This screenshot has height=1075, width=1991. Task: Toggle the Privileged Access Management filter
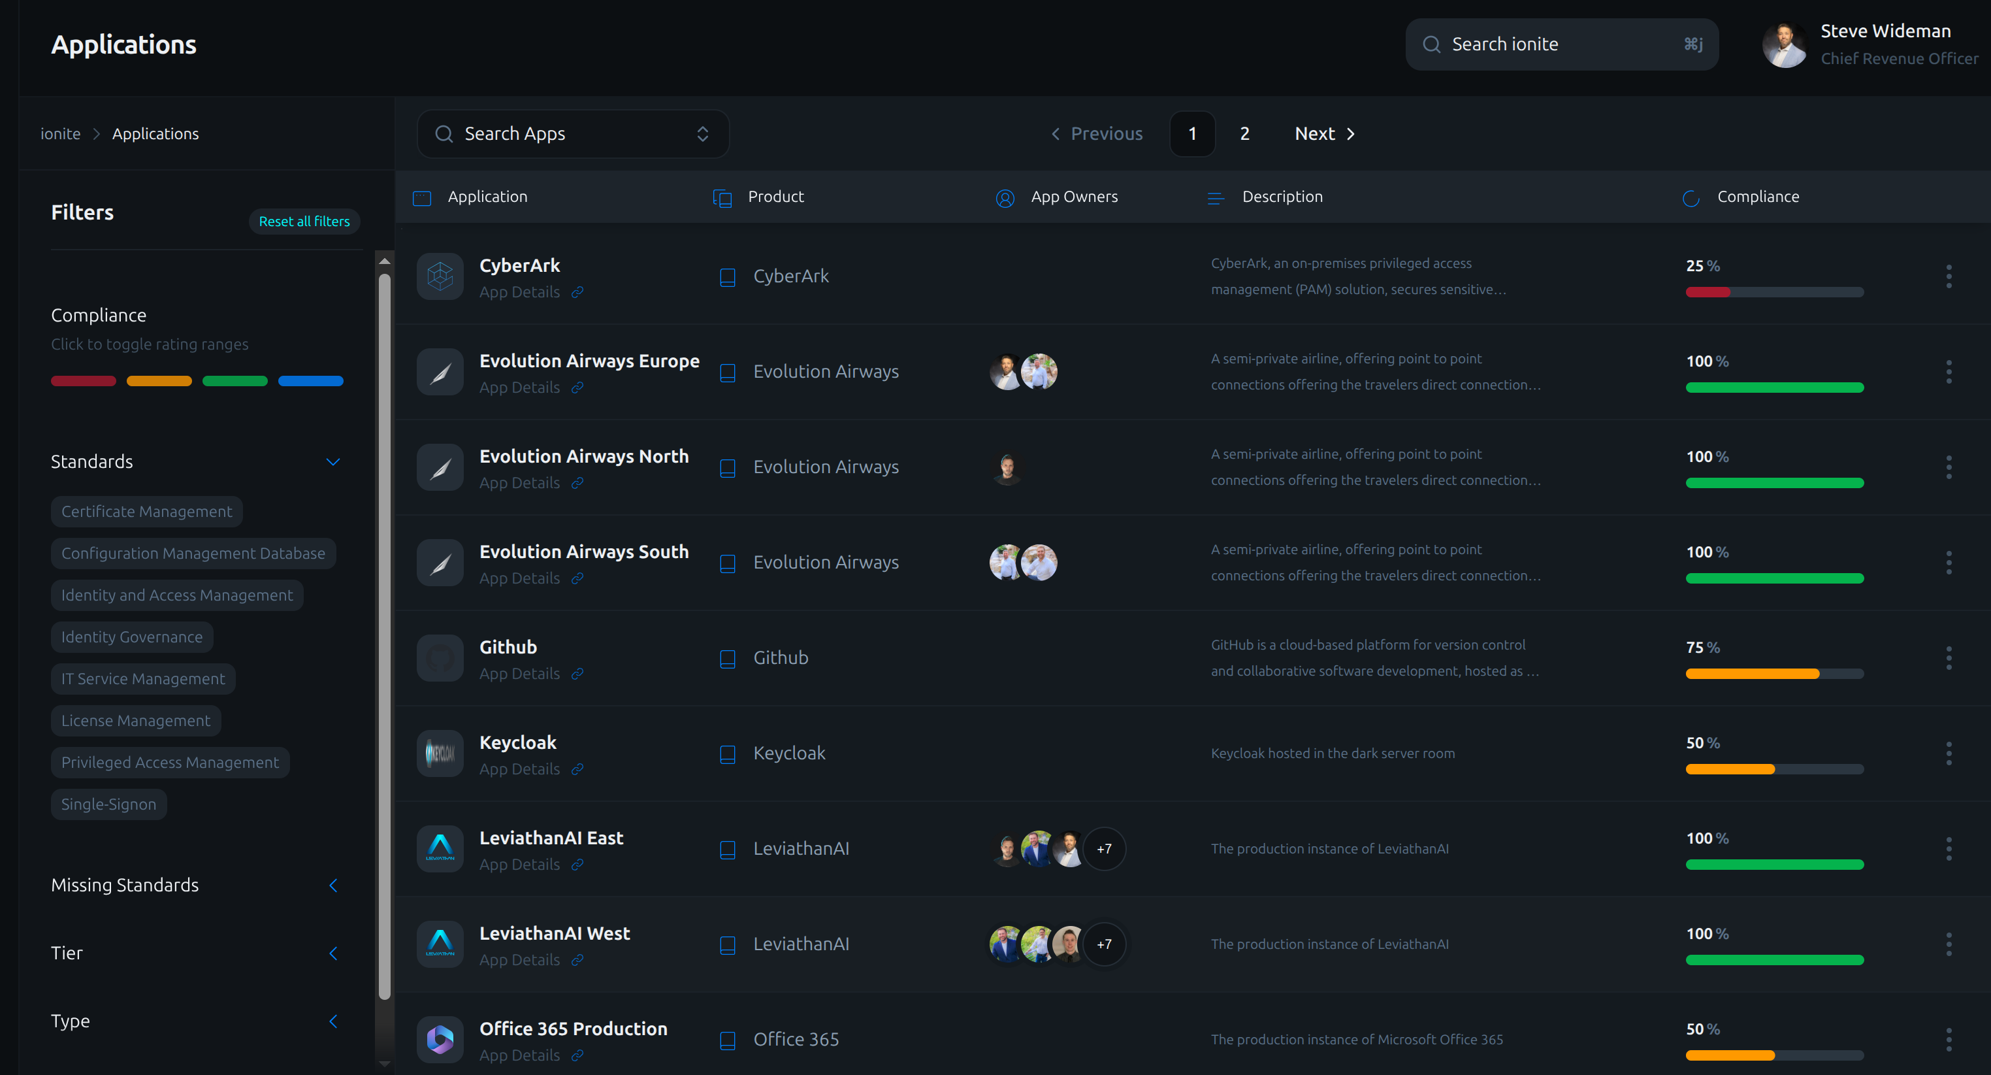(170, 762)
